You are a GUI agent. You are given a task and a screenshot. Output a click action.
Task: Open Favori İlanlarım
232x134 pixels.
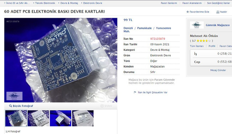tap(169, 3)
